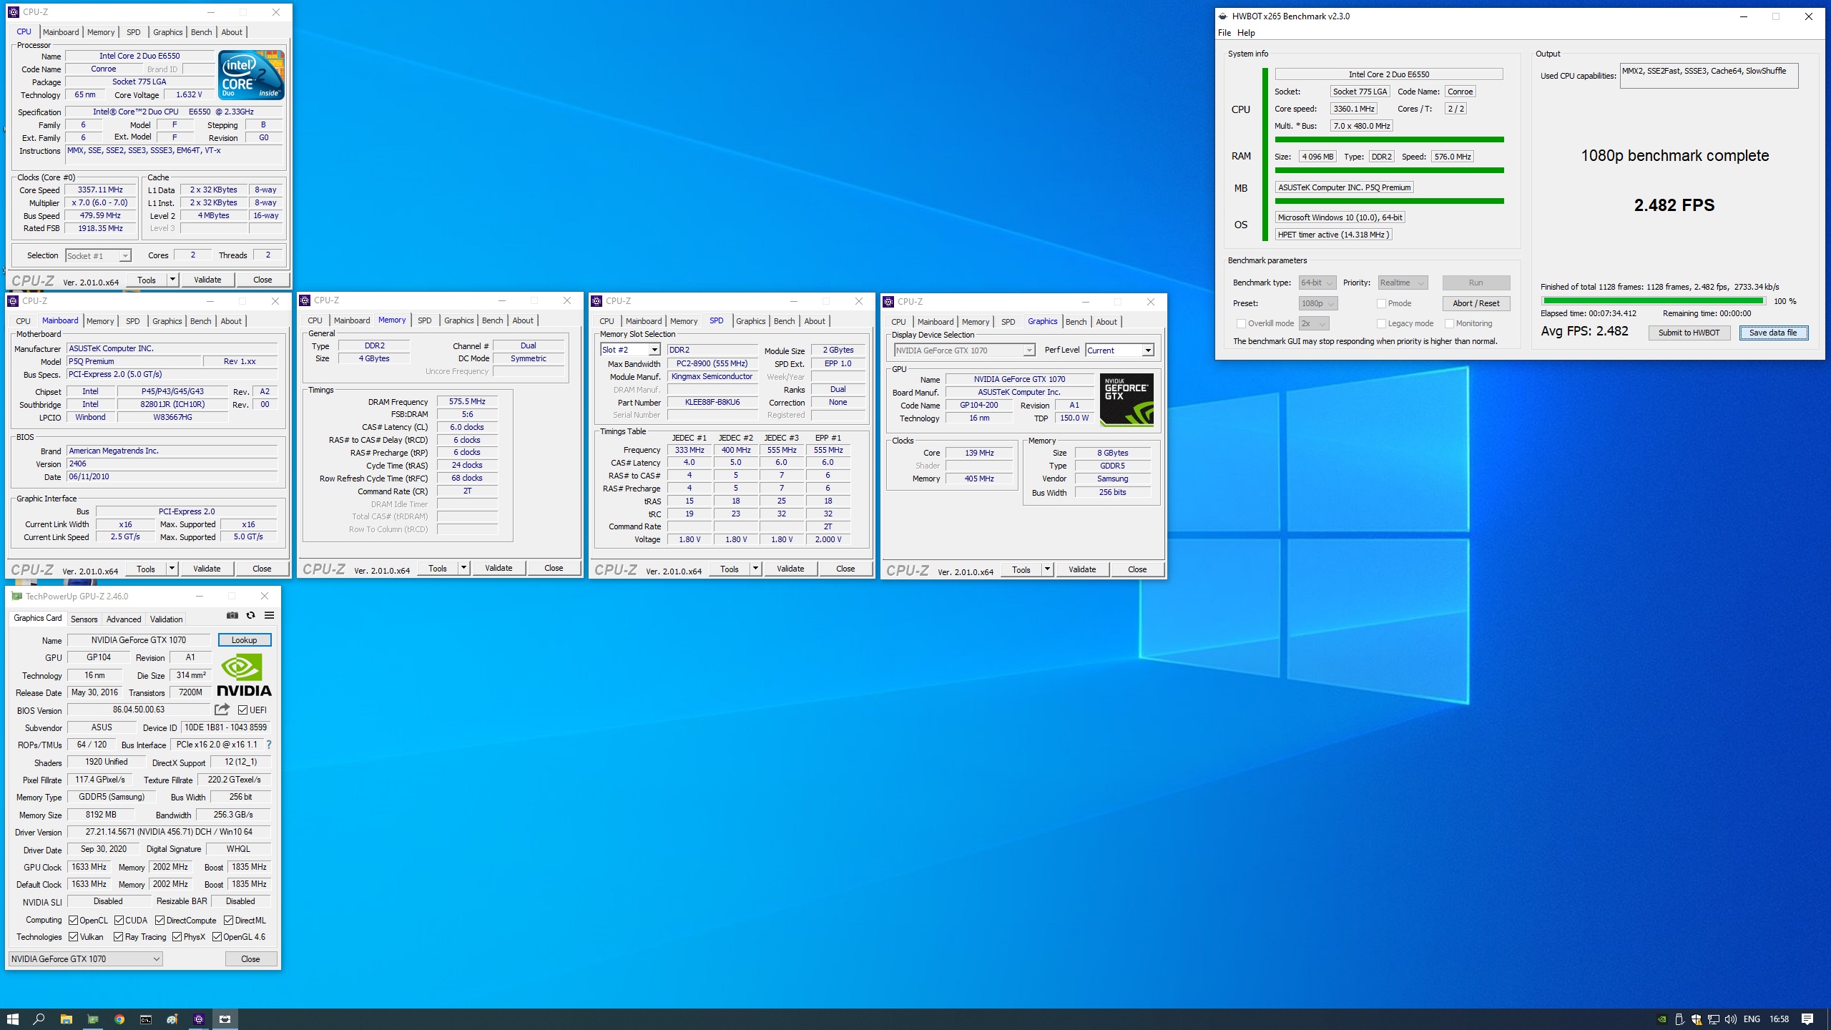1831x1030 pixels.
Task: Click Intel Core 2 Duo logo in CPU-Z
Action: click(x=251, y=75)
